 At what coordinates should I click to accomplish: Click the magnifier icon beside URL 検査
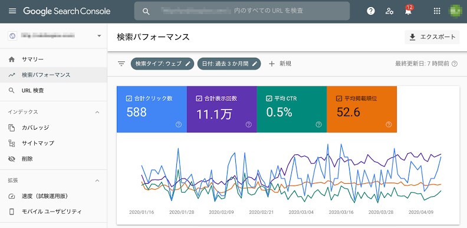point(12,91)
